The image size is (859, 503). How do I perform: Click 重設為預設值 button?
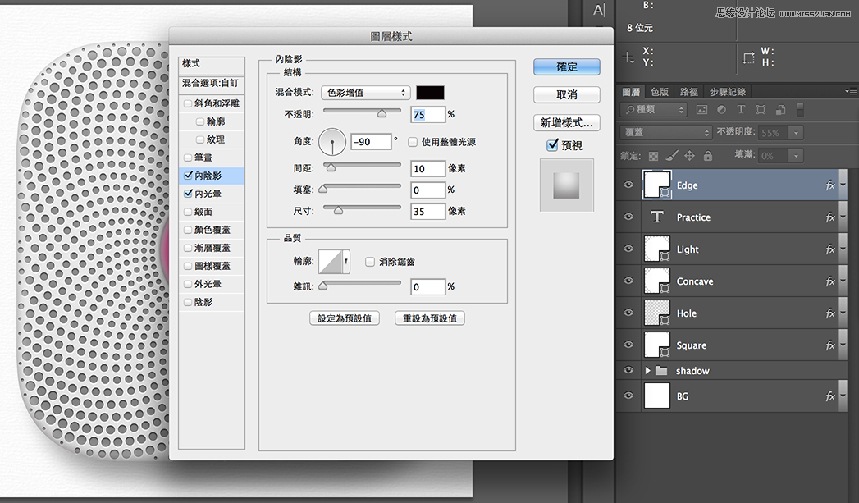tap(430, 318)
